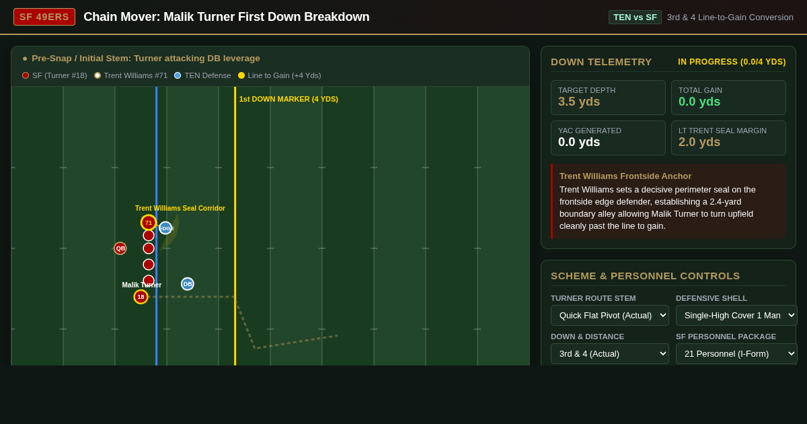Click the Total Gain 0.0 yds card
Viewport: 807px width, 424px height.
(x=728, y=98)
